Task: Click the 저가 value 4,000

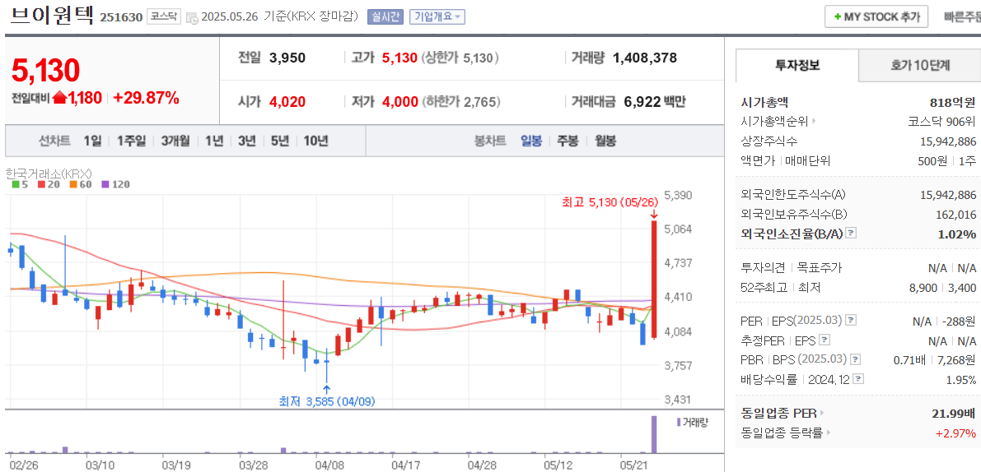Action: point(399,102)
